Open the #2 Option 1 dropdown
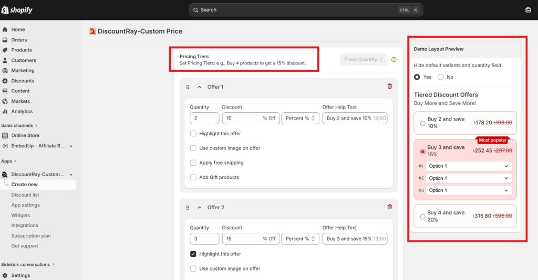Image resolution: width=538 pixels, height=280 pixels. click(469, 178)
